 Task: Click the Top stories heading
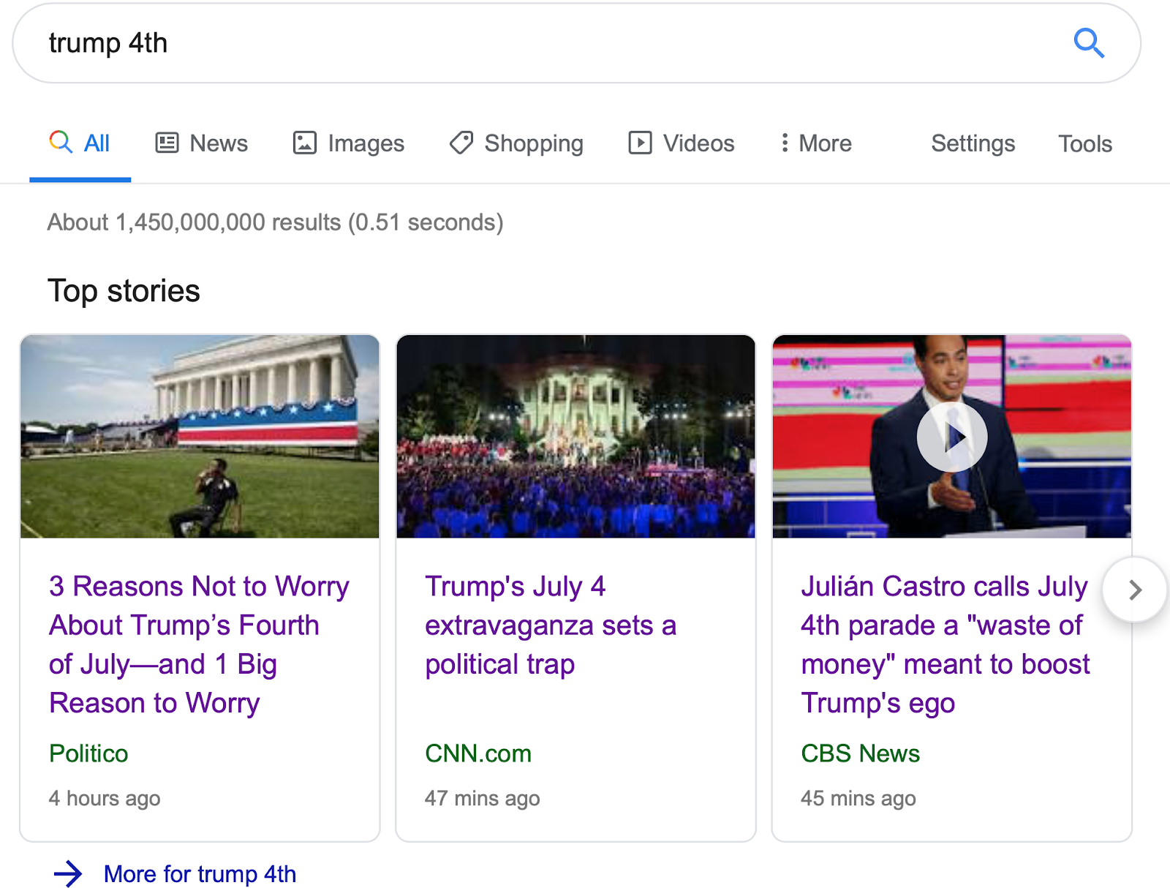pos(124,291)
